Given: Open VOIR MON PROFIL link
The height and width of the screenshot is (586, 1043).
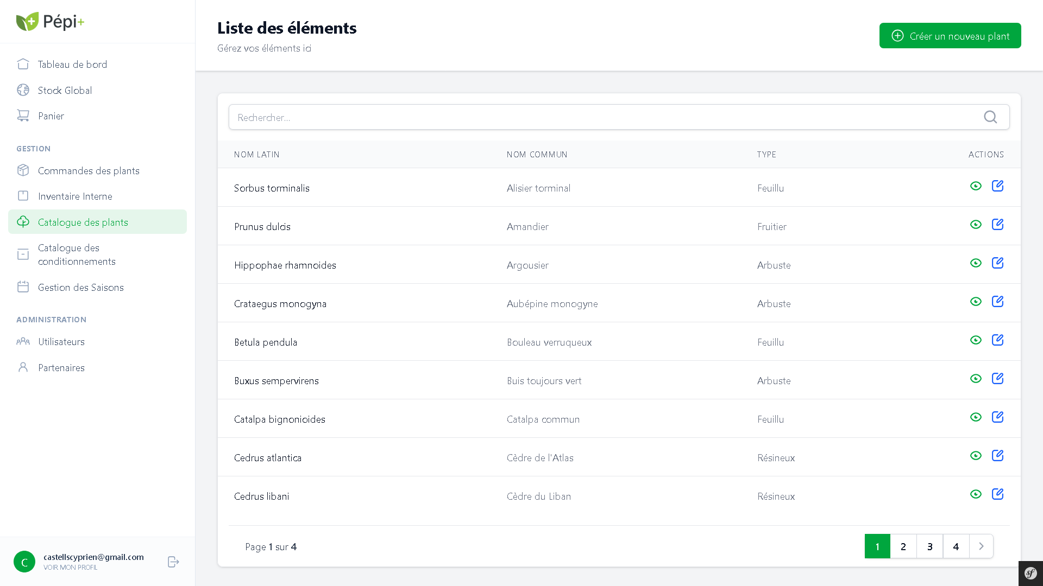Looking at the screenshot, I should point(70,567).
